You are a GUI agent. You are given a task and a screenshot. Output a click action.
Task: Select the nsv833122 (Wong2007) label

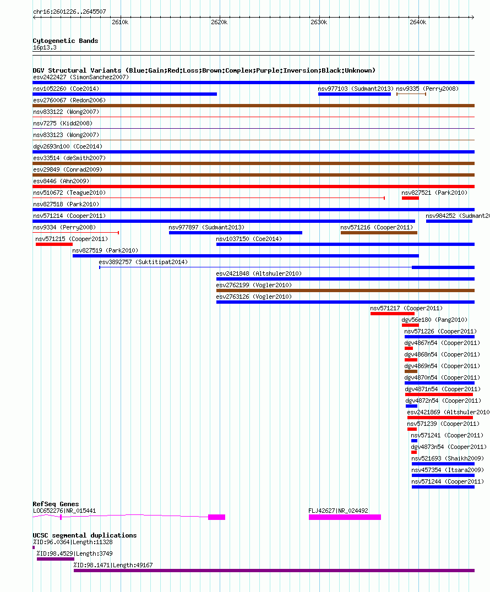[66, 112]
